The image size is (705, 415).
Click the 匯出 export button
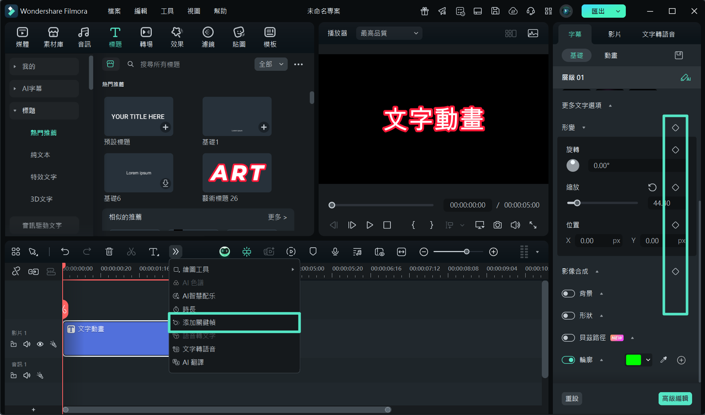click(x=597, y=11)
